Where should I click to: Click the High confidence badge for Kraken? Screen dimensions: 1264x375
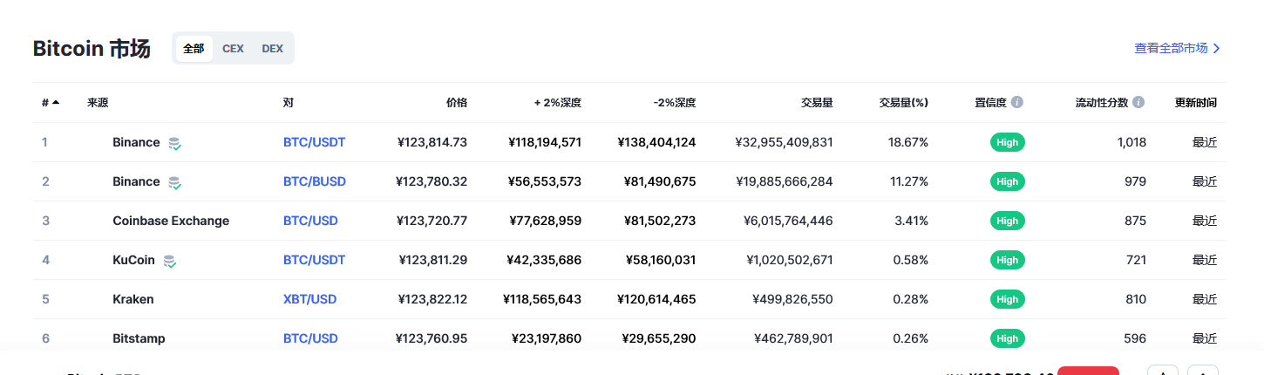[1008, 299]
